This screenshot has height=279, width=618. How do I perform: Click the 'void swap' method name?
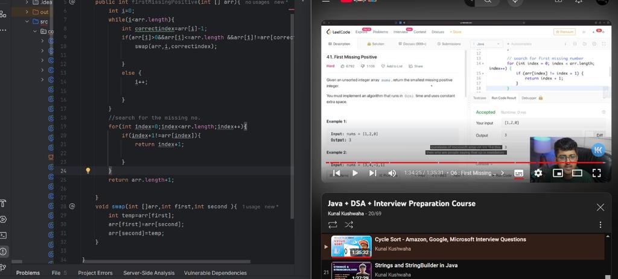[x=118, y=207]
